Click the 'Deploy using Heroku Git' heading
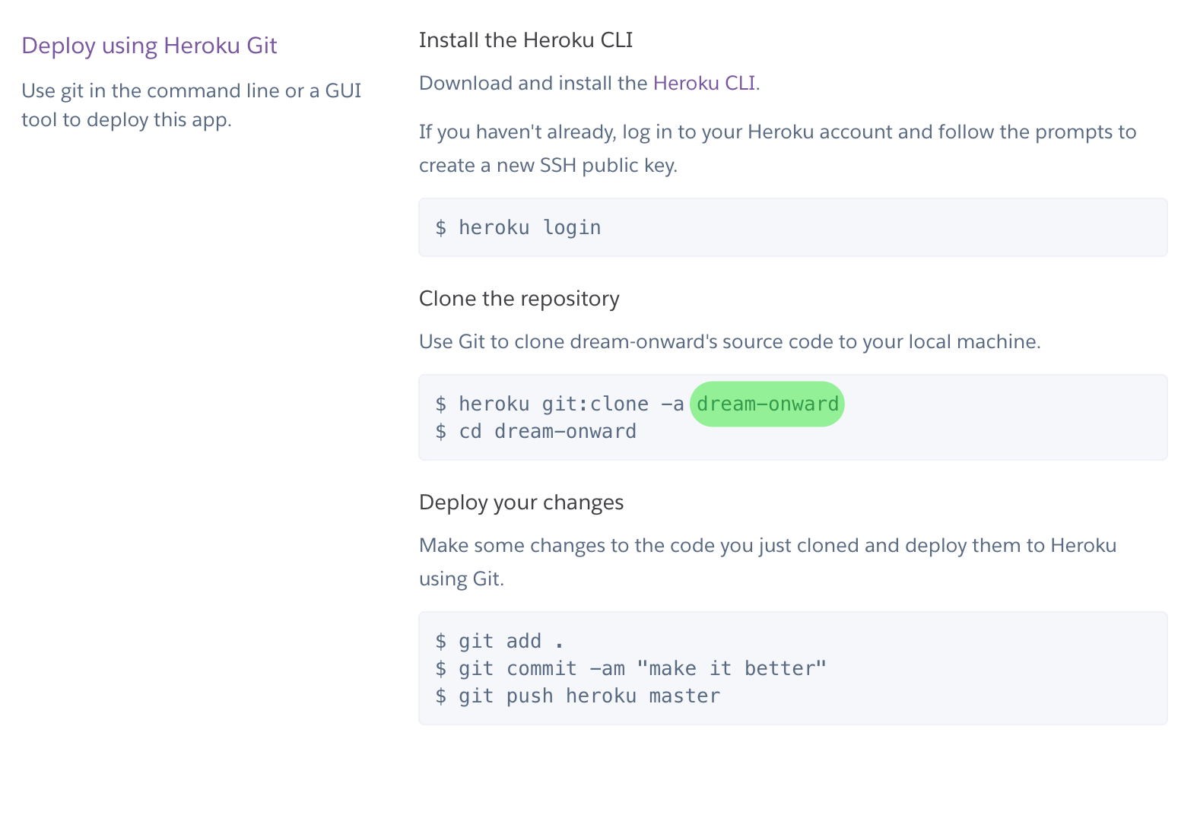 click(x=149, y=46)
